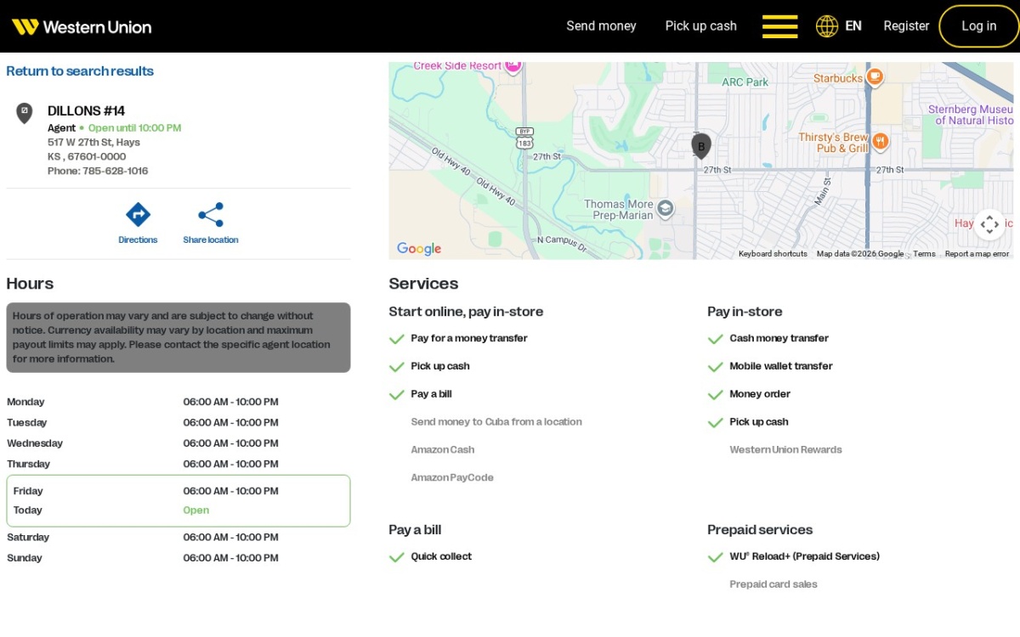
Task: Click the US 183 highway shield on map
Action: [x=524, y=138]
